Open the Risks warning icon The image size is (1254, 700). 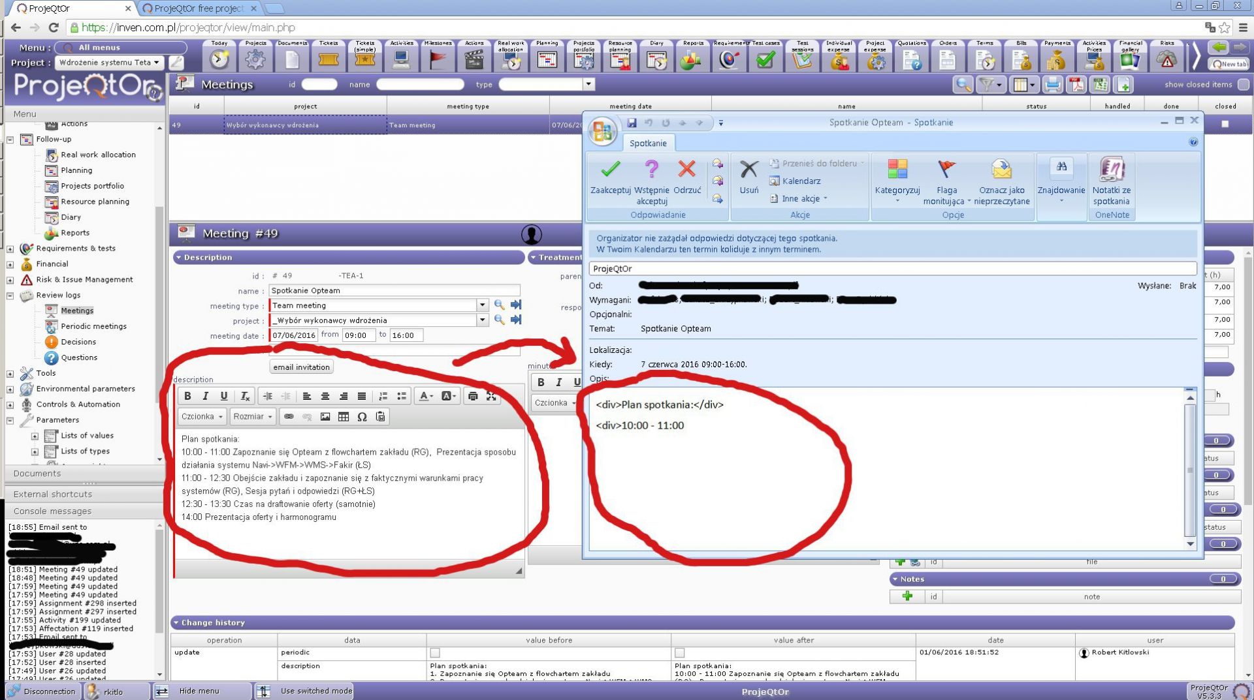pos(1166,56)
